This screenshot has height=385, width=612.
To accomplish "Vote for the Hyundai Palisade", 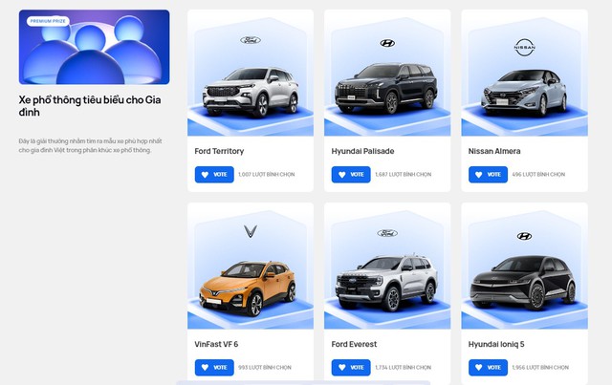I will (x=351, y=175).
